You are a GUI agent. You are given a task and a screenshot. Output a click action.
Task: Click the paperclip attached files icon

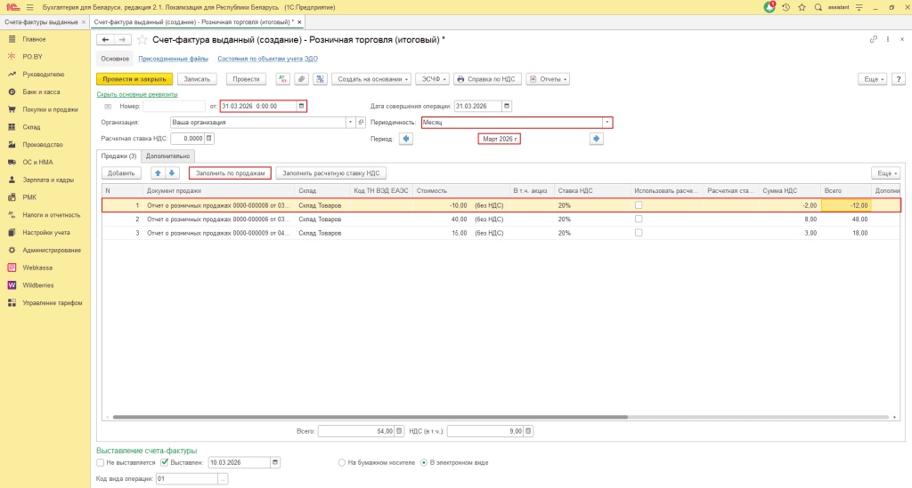[302, 79]
